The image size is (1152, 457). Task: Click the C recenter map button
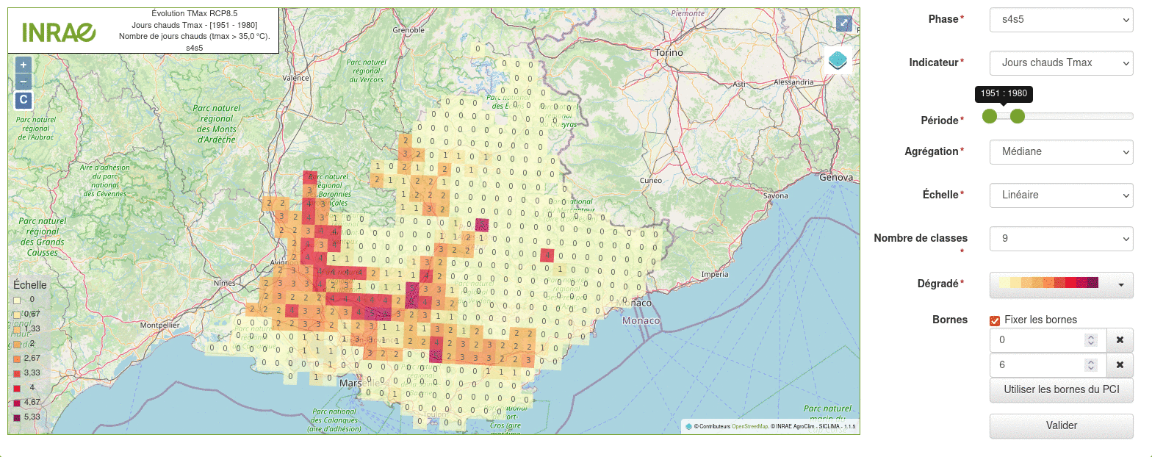tap(24, 100)
